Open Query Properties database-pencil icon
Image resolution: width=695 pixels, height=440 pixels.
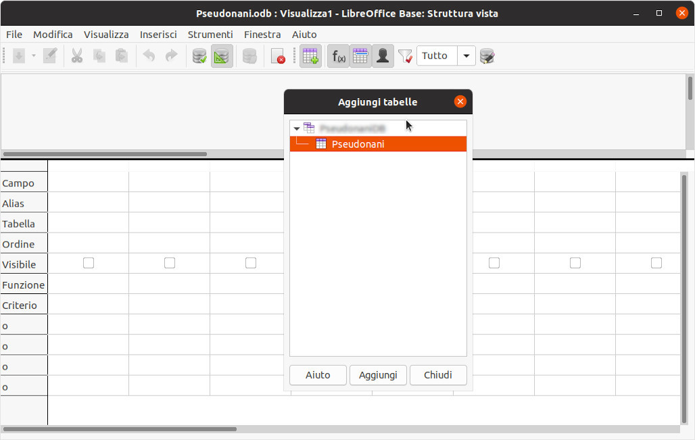click(x=487, y=56)
